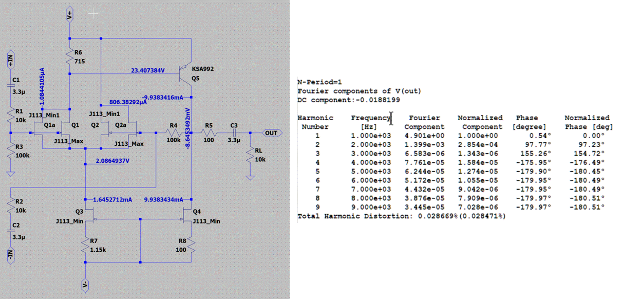Select the -9.9383416mA current annotation
The height and width of the screenshot is (299, 624).
tap(163, 97)
